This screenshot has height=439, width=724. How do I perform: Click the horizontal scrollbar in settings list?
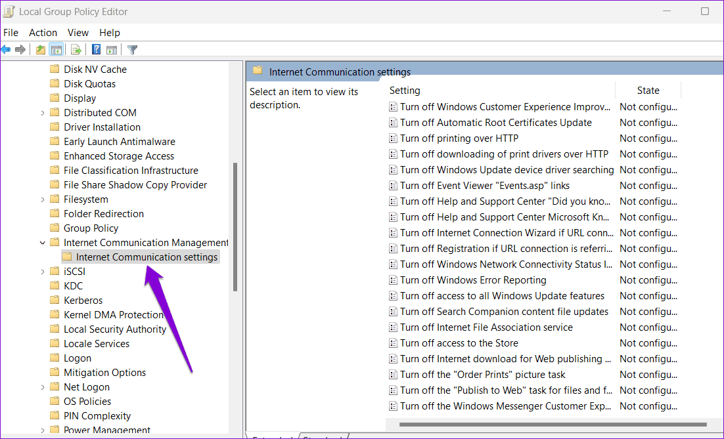(553, 425)
